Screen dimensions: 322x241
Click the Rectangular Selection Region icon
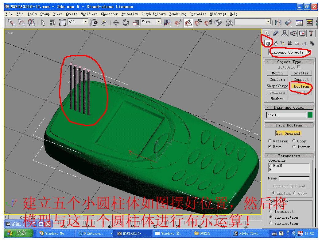(62, 22)
